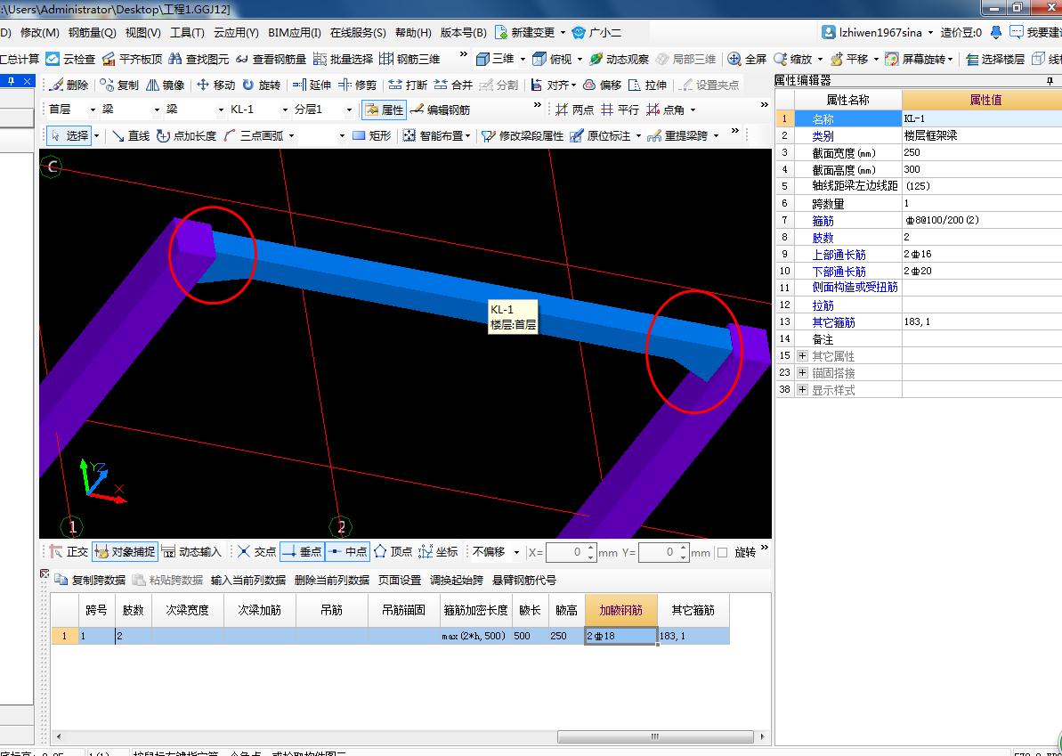Open the BIM应用(I) menu
The height and width of the screenshot is (756, 1062).
click(x=295, y=33)
